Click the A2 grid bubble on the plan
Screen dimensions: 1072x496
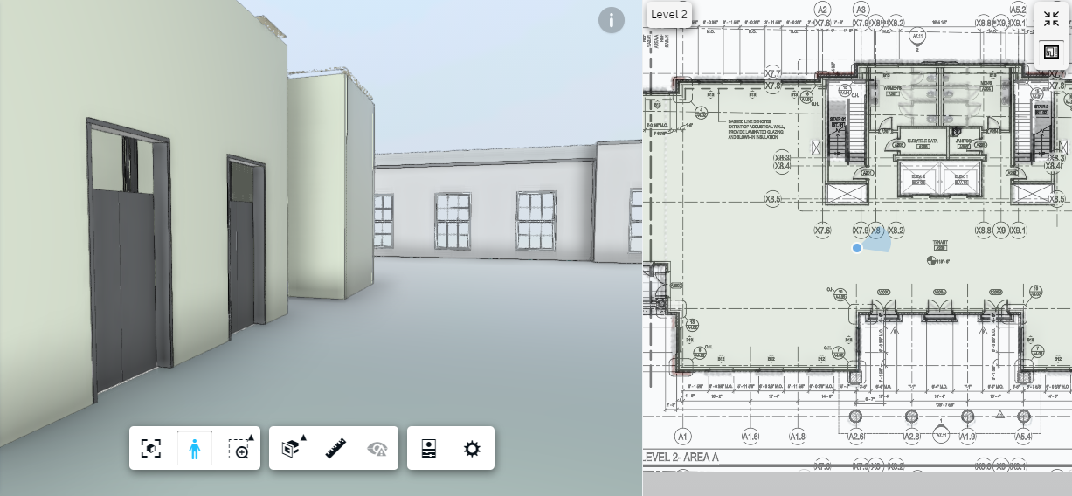822,10
